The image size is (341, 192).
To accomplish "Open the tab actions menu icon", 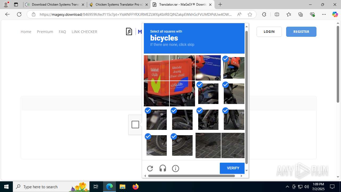I will click(16, 5).
